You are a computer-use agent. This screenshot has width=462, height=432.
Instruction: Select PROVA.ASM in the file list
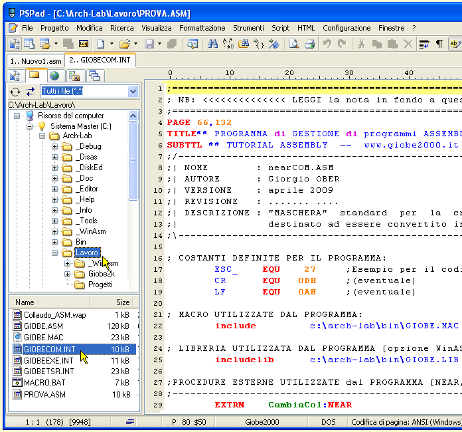[44, 395]
